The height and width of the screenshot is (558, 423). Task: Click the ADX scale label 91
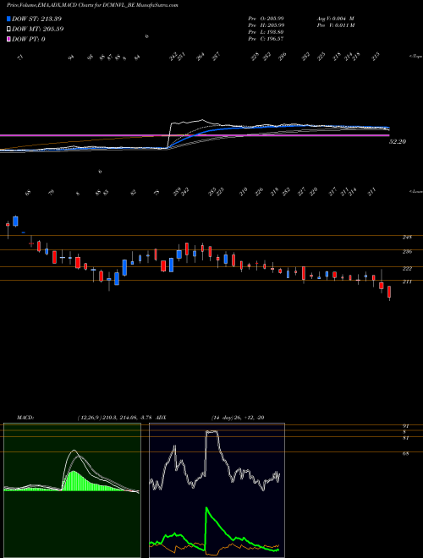[405, 426]
